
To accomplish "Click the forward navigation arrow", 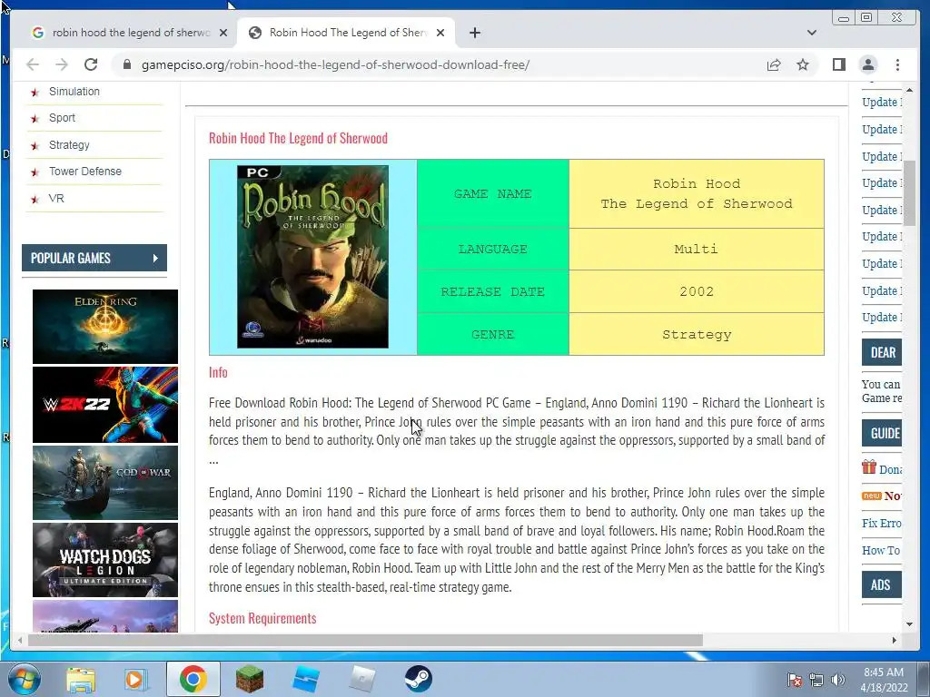I will [62, 64].
